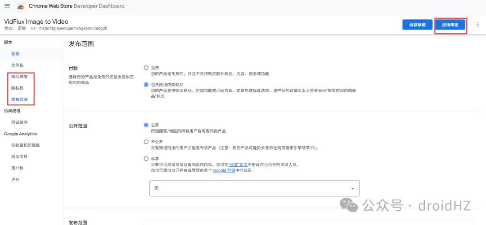Click the VidFlux Image to Video title
The height and width of the screenshot is (225, 486).
point(36,22)
